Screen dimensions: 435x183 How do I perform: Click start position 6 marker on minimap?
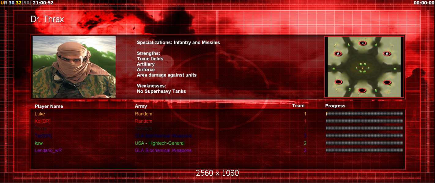point(338,54)
